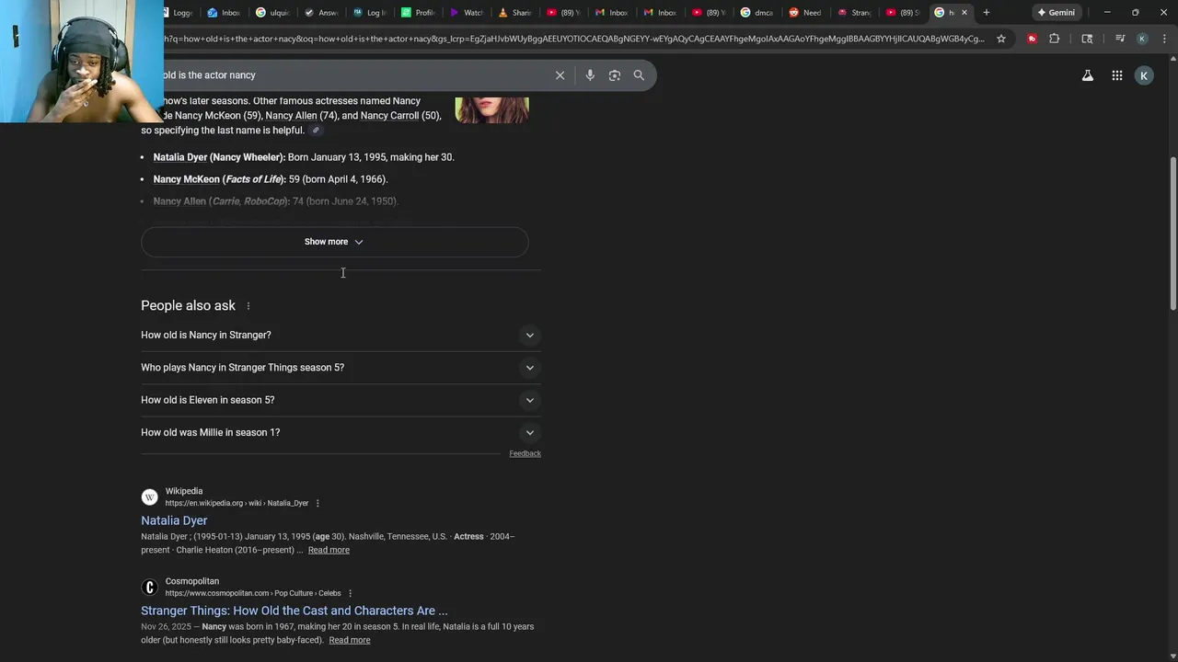The width and height of the screenshot is (1178, 662).
Task: Follow 'Nancy Allen' link in the overview paragraph
Action: pyautogui.click(x=291, y=116)
